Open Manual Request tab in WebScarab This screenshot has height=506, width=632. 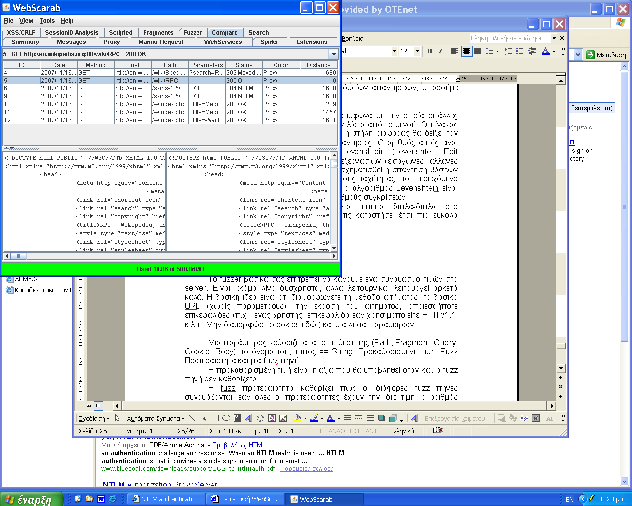pyautogui.click(x=160, y=42)
